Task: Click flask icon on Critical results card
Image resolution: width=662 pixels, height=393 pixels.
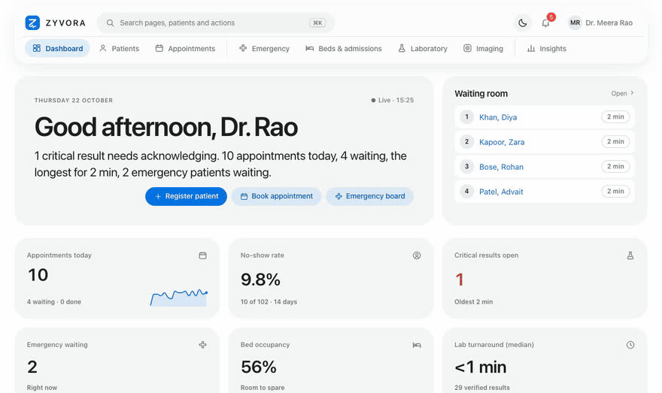Action: pyautogui.click(x=630, y=255)
